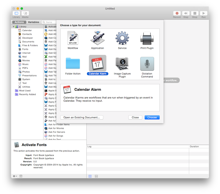The height and width of the screenshot is (194, 220).
Task: Select Mail category in Library
Action: point(24,57)
